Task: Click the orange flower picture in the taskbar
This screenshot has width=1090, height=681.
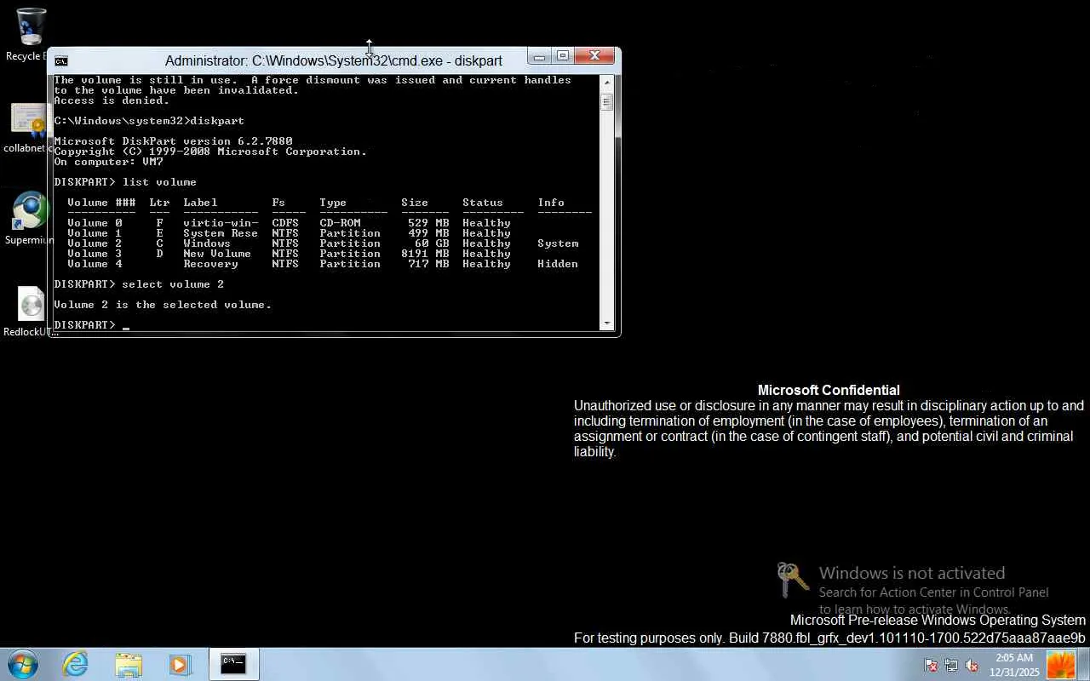Action: pyautogui.click(x=1061, y=665)
